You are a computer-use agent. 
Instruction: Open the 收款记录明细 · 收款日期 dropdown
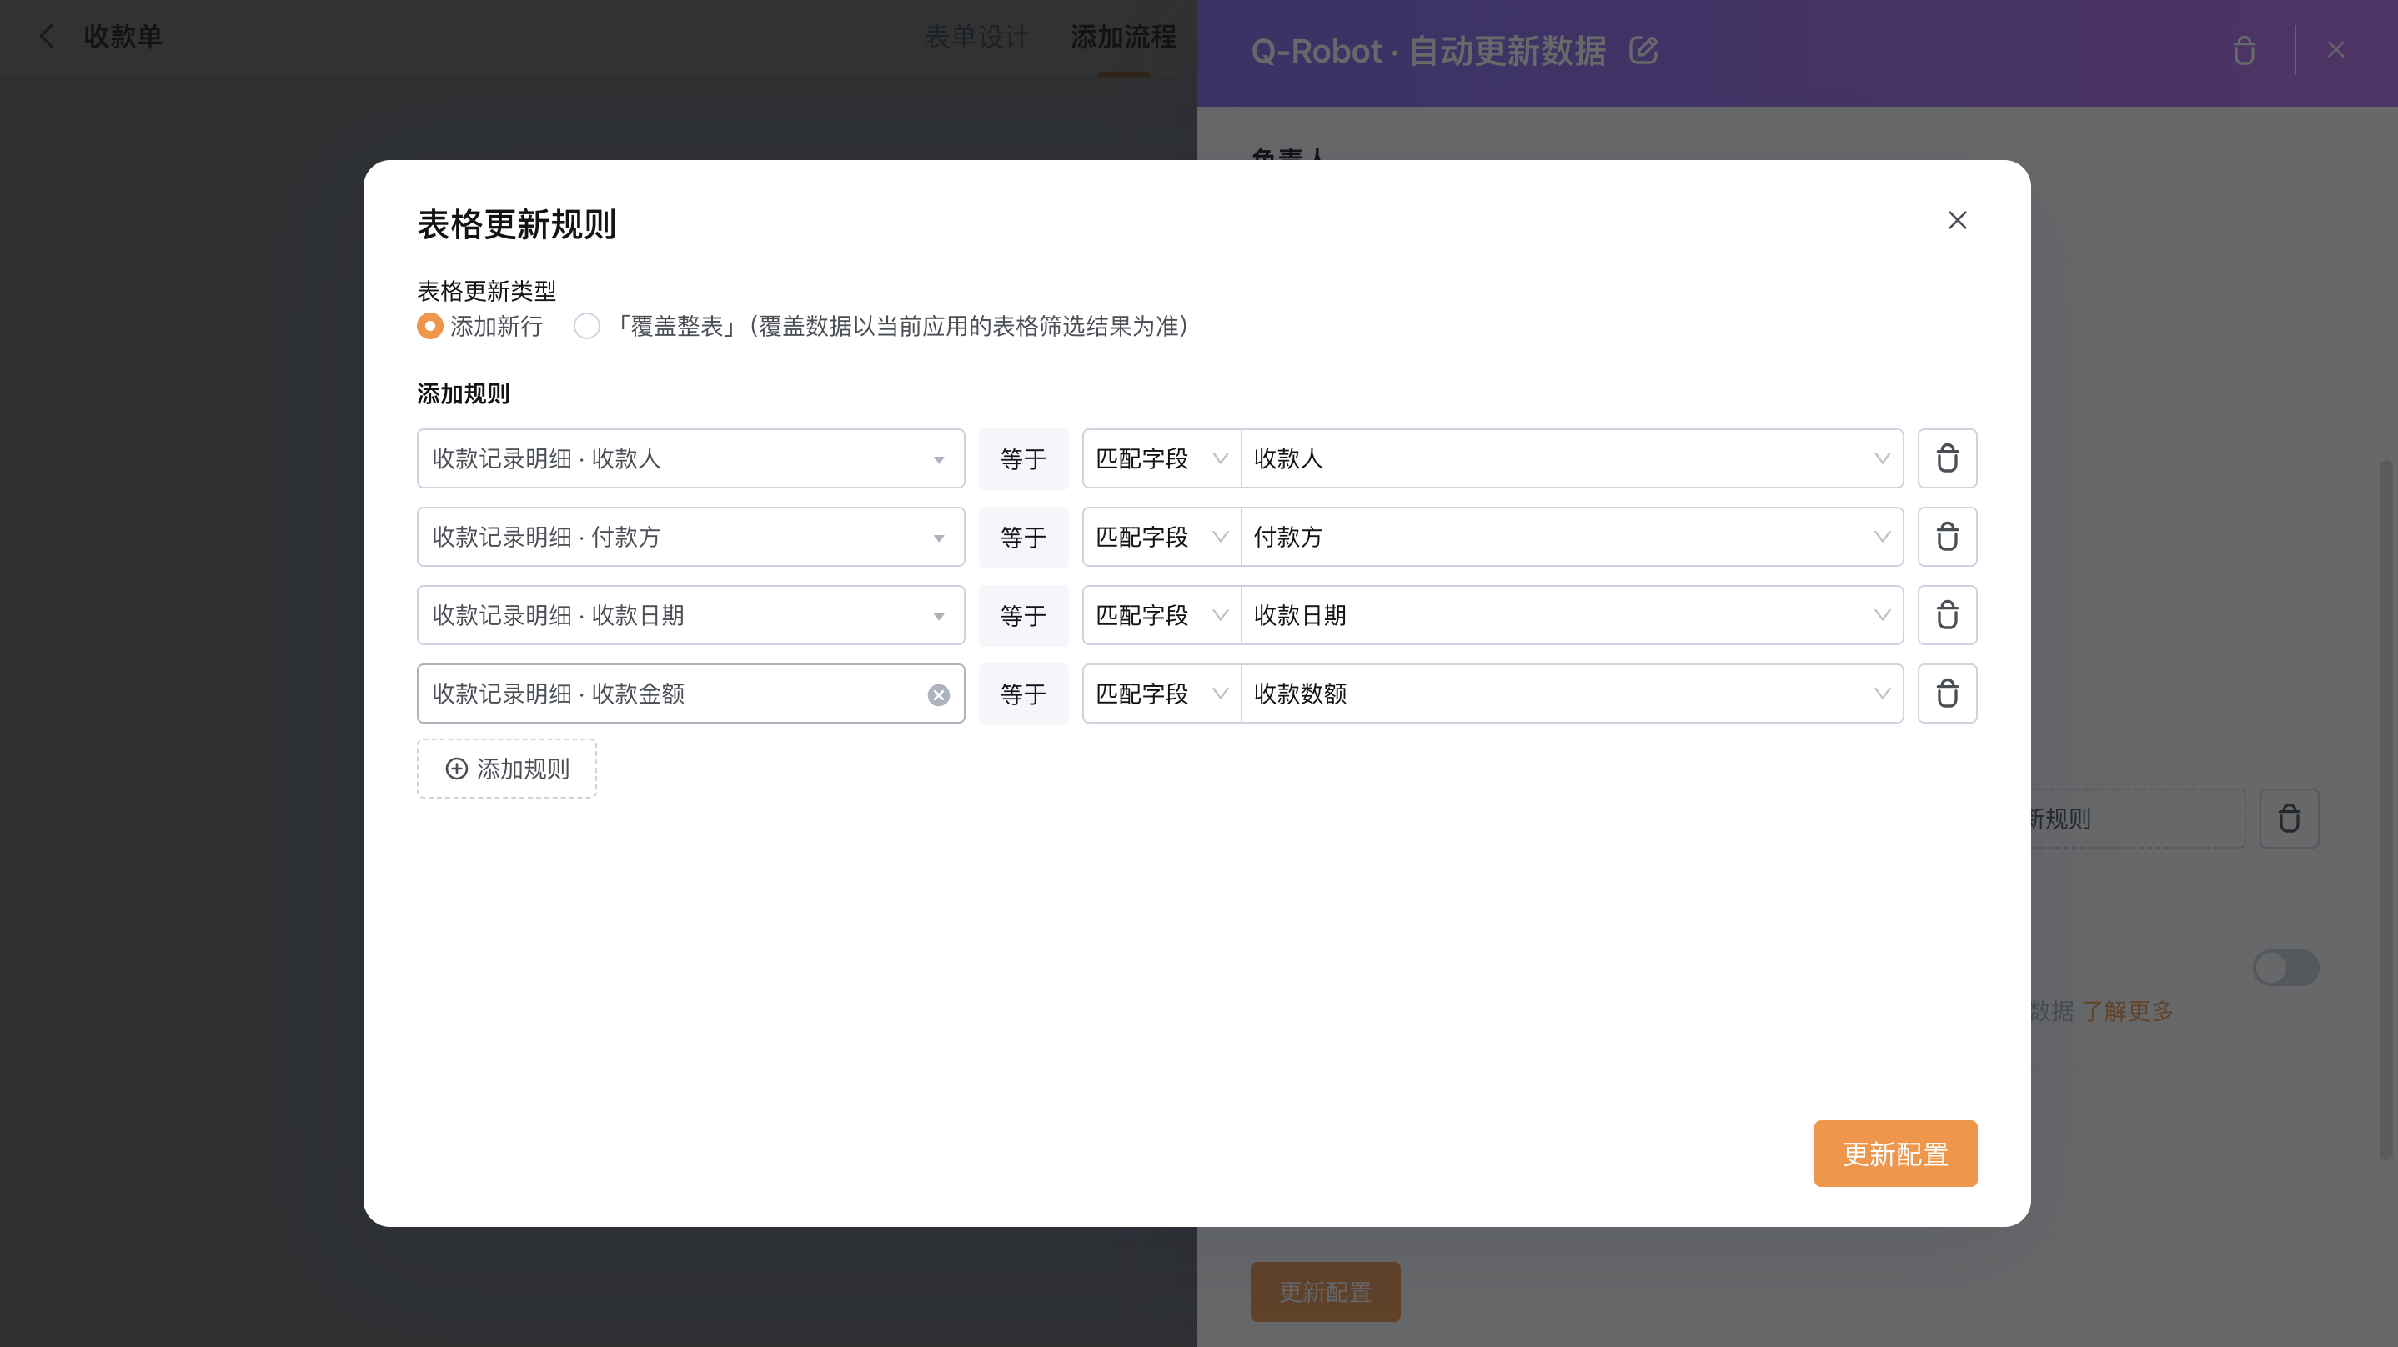tap(690, 614)
